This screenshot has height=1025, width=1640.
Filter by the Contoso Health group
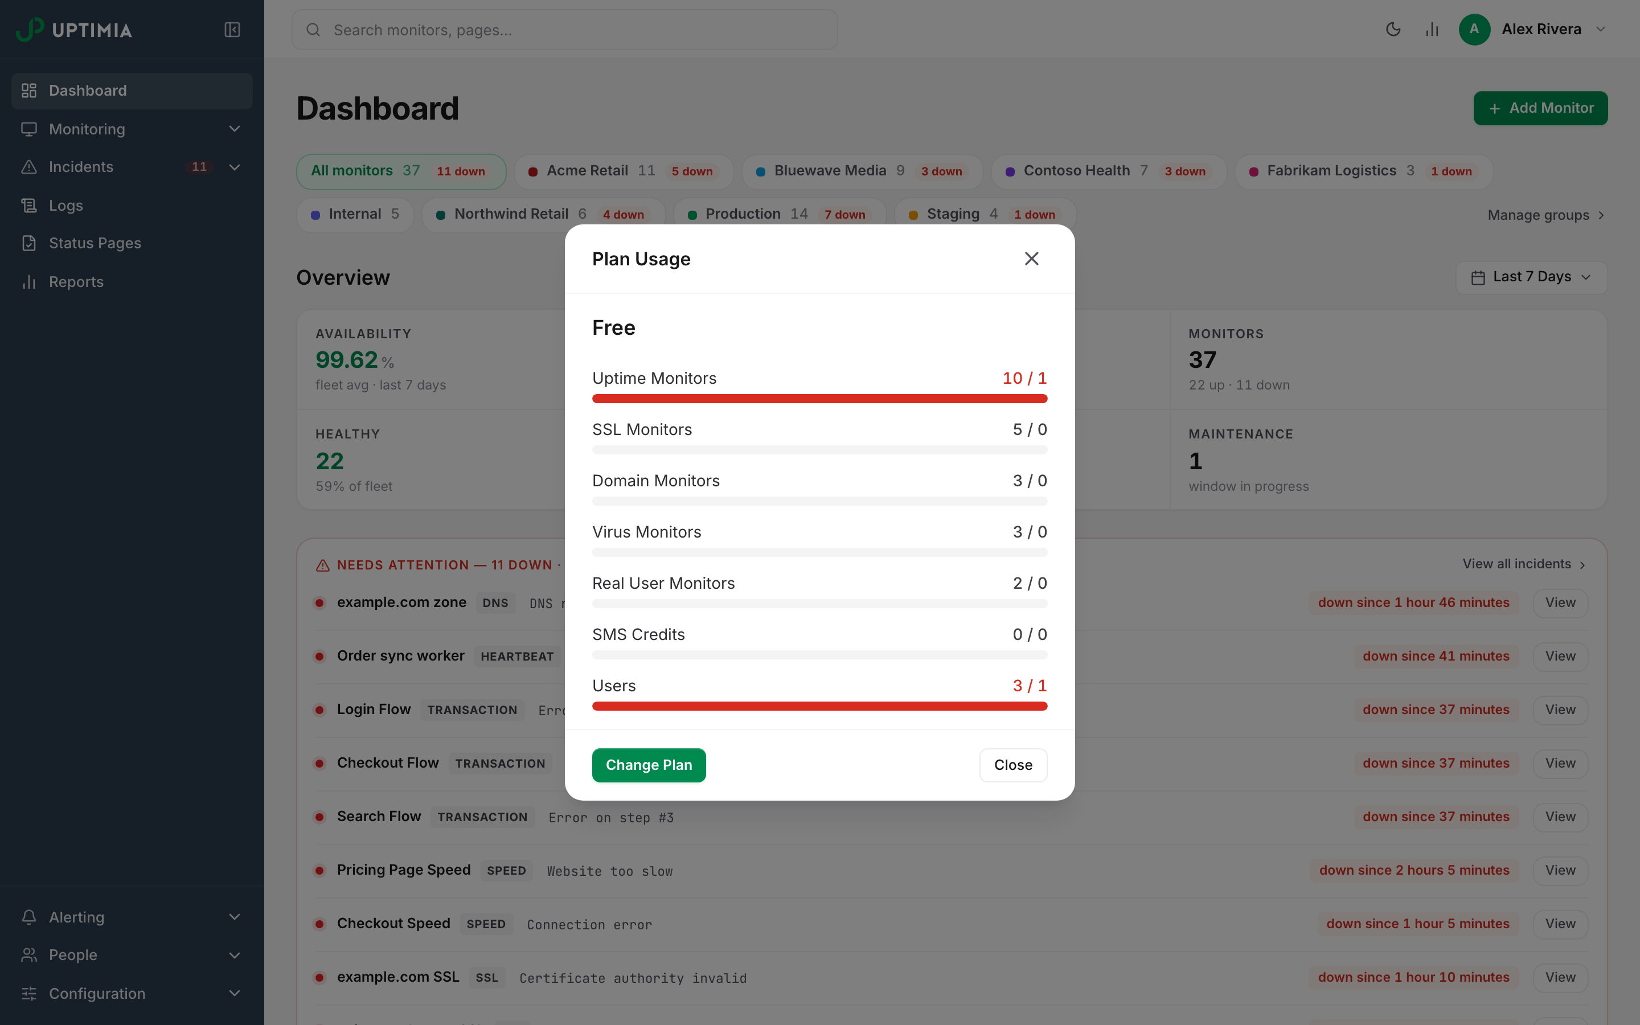(x=1109, y=171)
